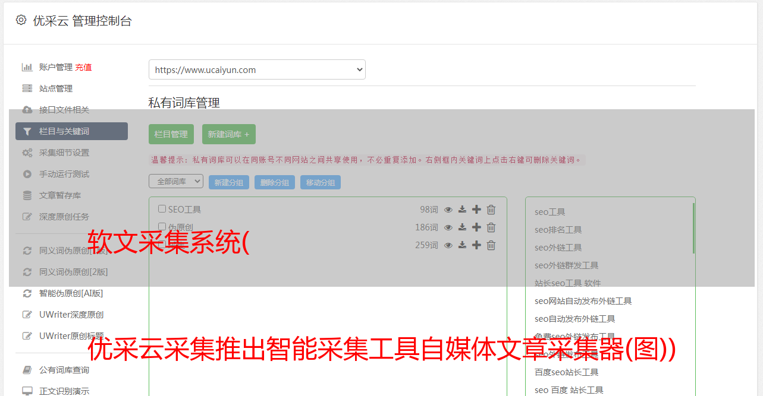Add keywords to the 186词 library via plus icon

click(x=476, y=227)
